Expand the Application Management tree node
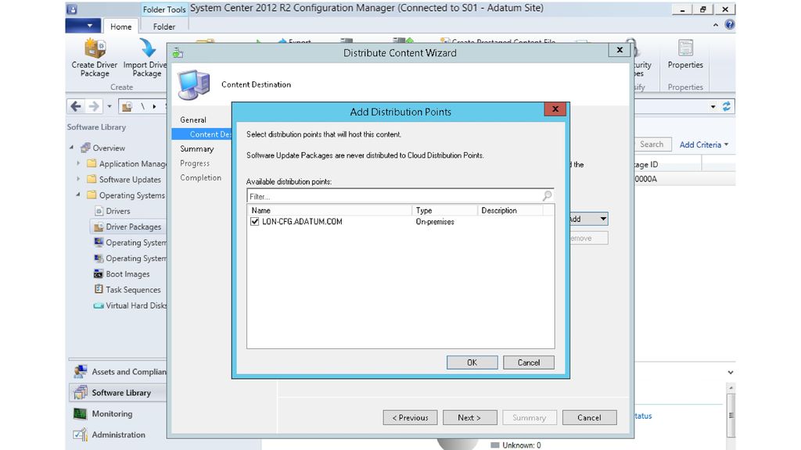The width and height of the screenshot is (801, 450). pyautogui.click(x=78, y=163)
